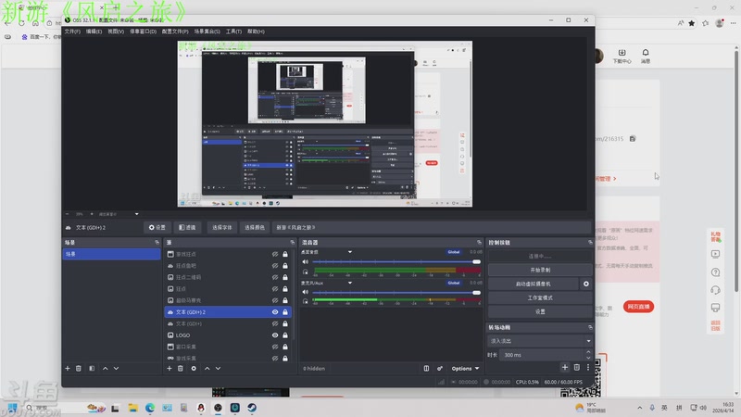Mute the Mic/Aux speaker icon
Image resolution: width=741 pixels, height=417 pixels.
click(x=306, y=292)
